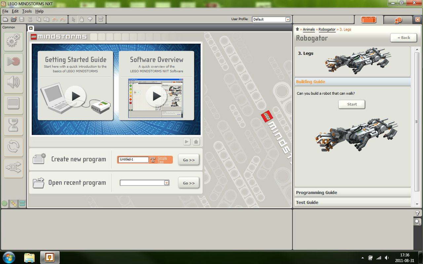Select the Pan hand tool
Image resolution: width=423 pixels, height=264 pixels.
(x=82, y=19)
